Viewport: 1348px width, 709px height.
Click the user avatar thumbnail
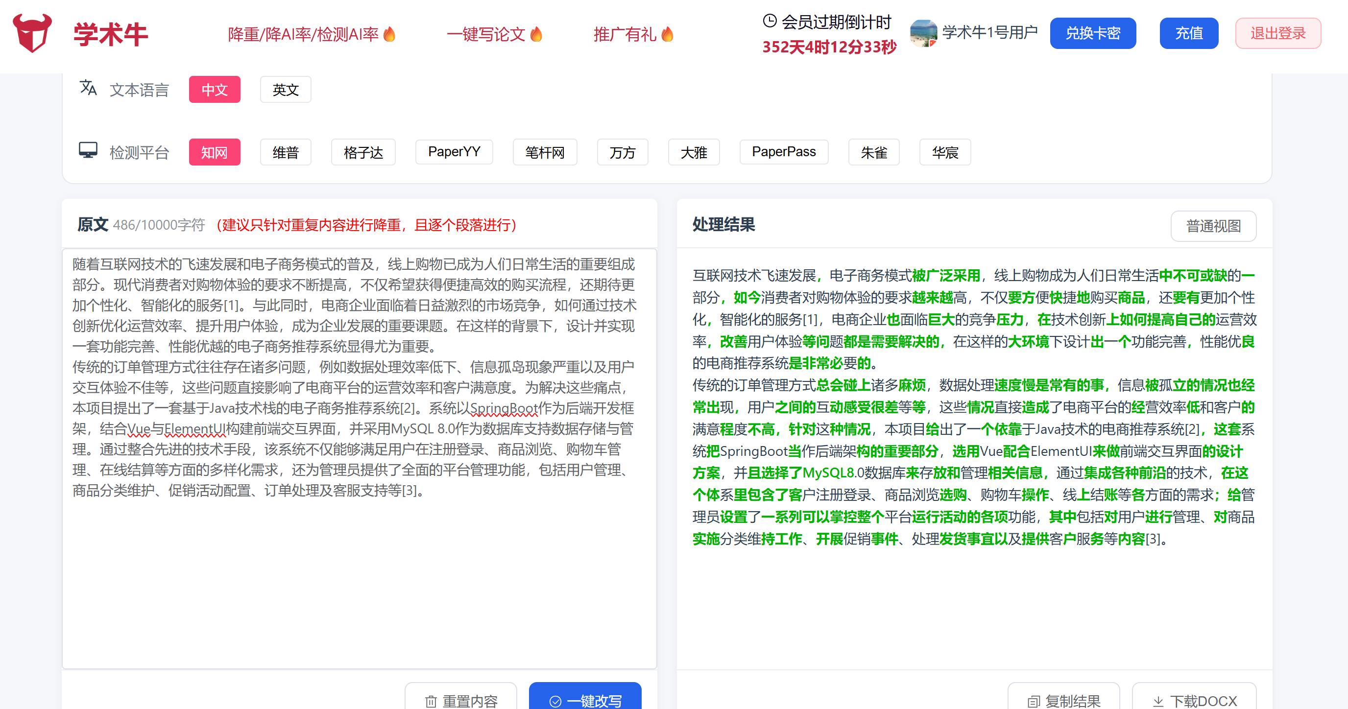pyautogui.click(x=924, y=33)
